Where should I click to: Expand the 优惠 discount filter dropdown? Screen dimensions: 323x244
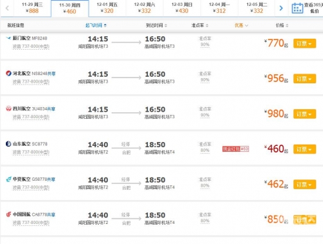(x=241, y=25)
